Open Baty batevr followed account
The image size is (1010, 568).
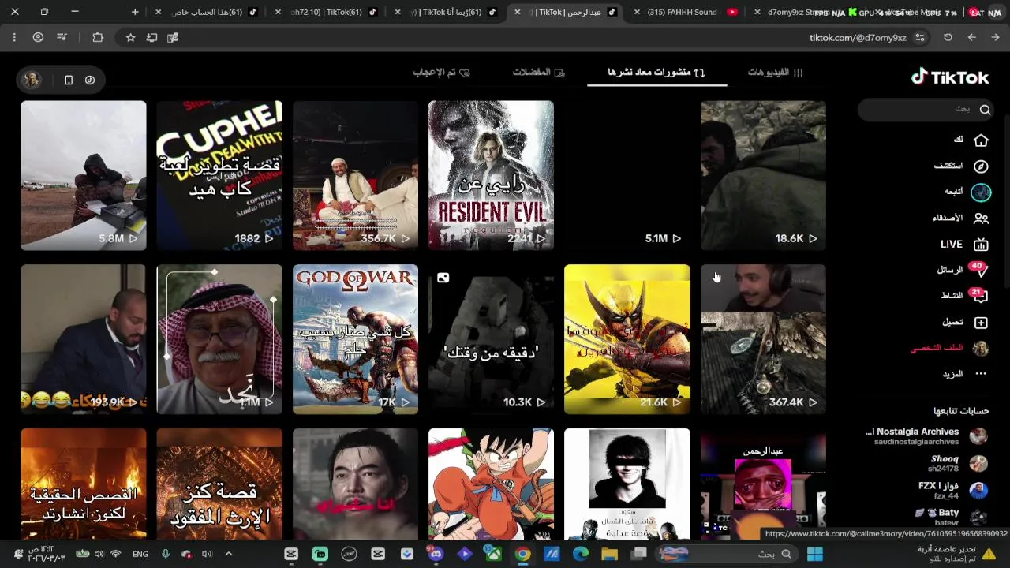(x=952, y=517)
